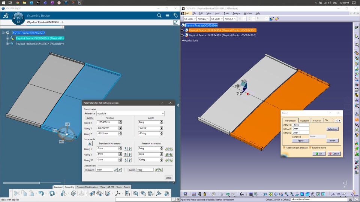360x202 pixels.
Task: Click the Offset X input field
Action: point(300,125)
